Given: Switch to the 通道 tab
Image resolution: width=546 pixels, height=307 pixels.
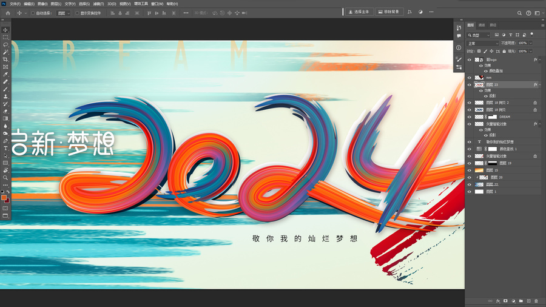Looking at the screenshot, I should click(482, 25).
